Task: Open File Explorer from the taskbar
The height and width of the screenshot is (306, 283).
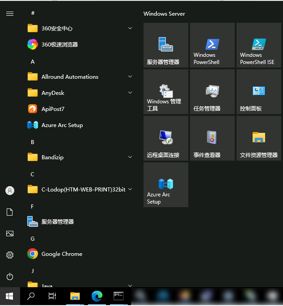Action: click(75, 296)
